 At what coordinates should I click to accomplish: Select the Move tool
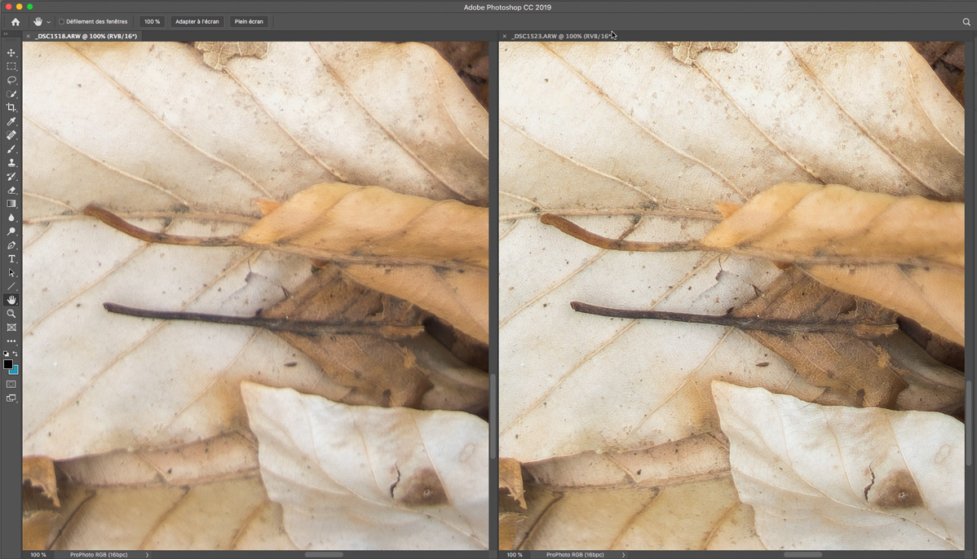11,53
